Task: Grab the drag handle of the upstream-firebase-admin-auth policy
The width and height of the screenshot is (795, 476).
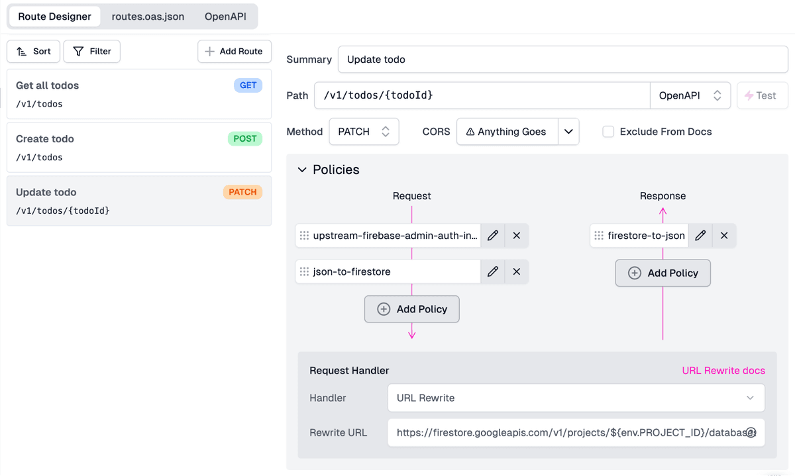Action: (x=304, y=235)
